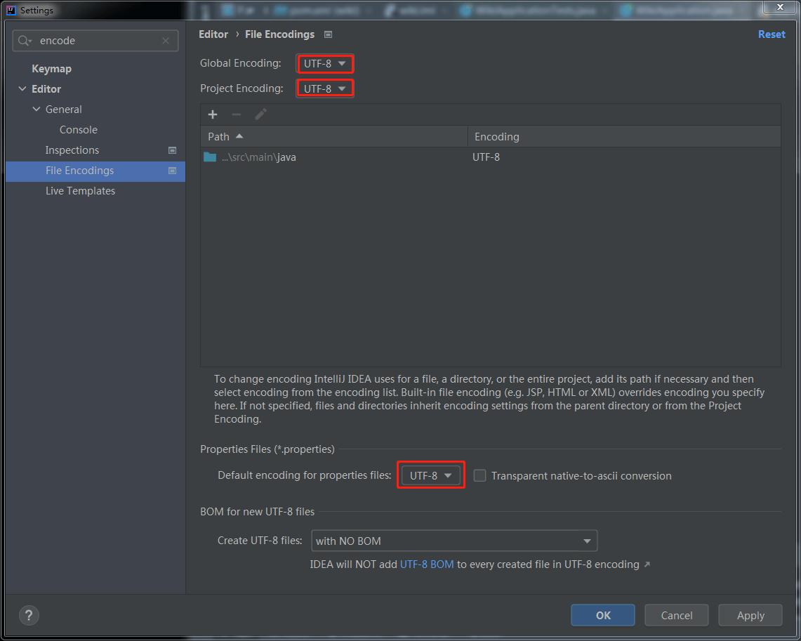Click the java folder icon in table

[210, 157]
